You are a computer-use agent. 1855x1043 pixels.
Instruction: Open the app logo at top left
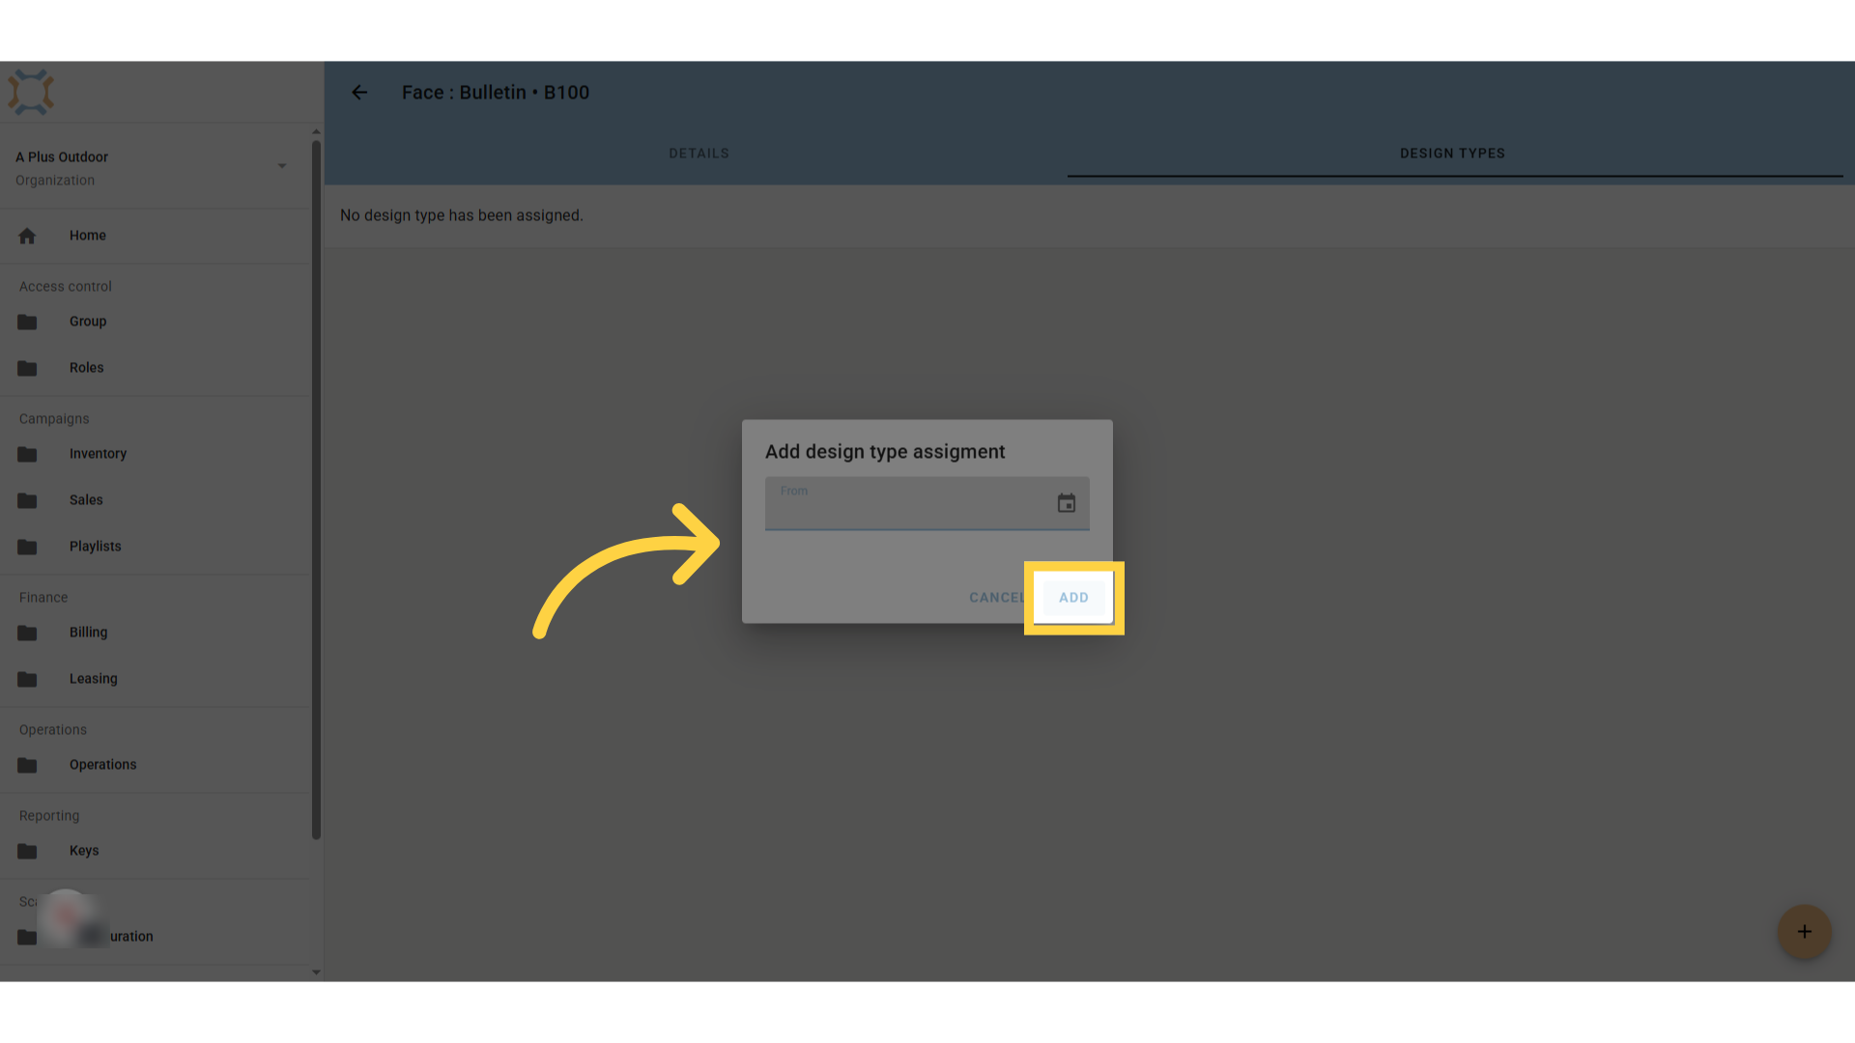coord(31,93)
